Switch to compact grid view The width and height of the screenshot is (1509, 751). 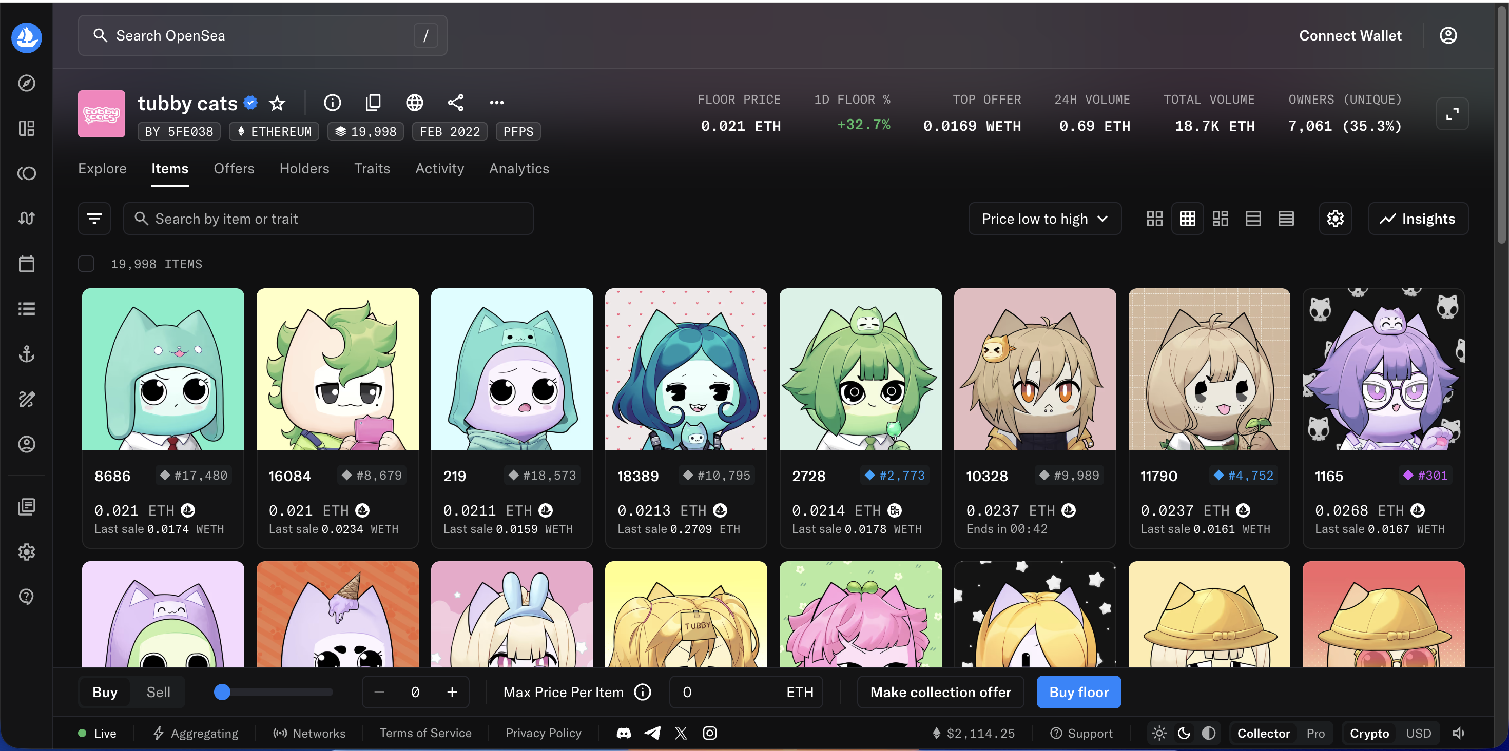[1187, 219]
